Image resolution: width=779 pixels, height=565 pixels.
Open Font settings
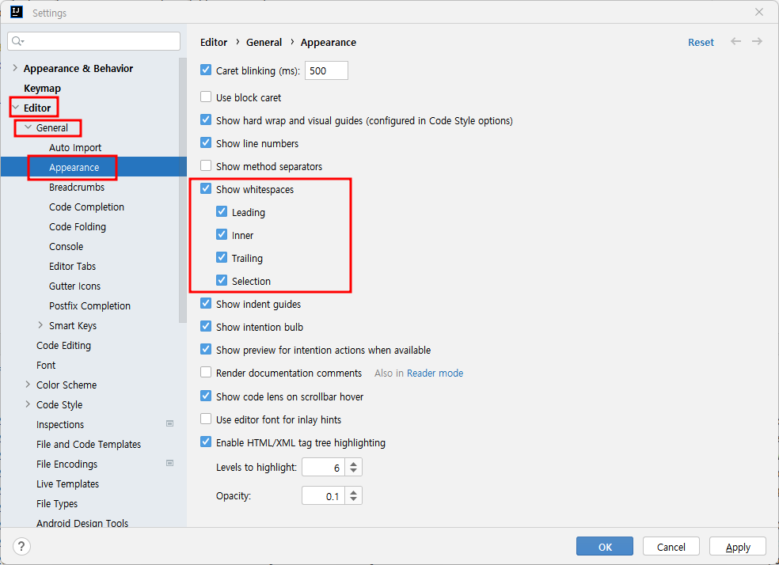tap(46, 366)
